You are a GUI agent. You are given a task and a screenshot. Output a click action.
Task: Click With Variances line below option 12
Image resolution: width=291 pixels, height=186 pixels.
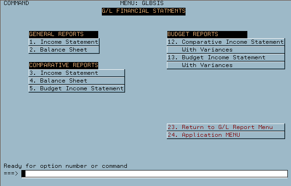pyautogui.click(x=226, y=50)
